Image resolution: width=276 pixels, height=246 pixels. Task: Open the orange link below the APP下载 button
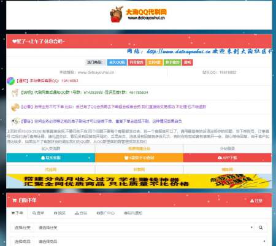(228, 169)
